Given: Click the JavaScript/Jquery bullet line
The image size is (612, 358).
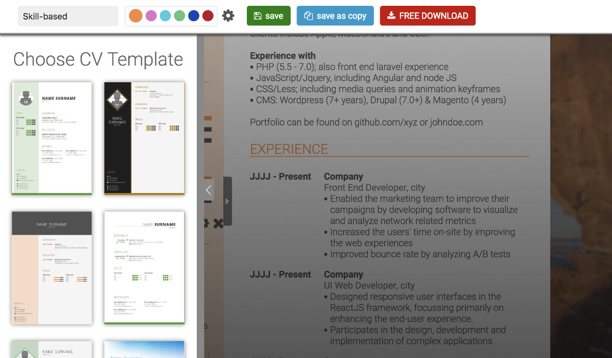Looking at the screenshot, I should point(353,78).
